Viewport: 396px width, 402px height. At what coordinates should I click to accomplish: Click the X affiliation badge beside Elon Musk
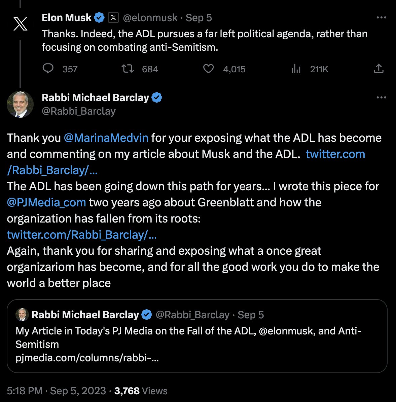(x=113, y=17)
